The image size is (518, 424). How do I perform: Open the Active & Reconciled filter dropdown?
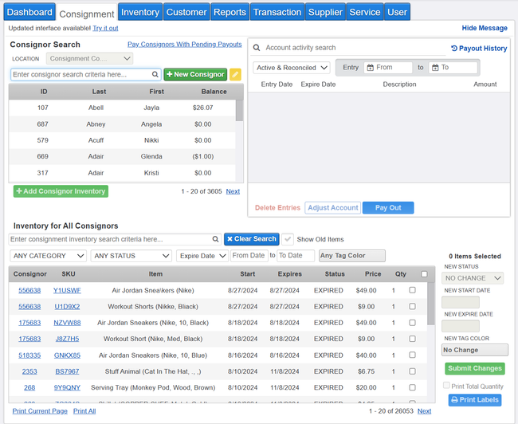pyautogui.click(x=292, y=68)
